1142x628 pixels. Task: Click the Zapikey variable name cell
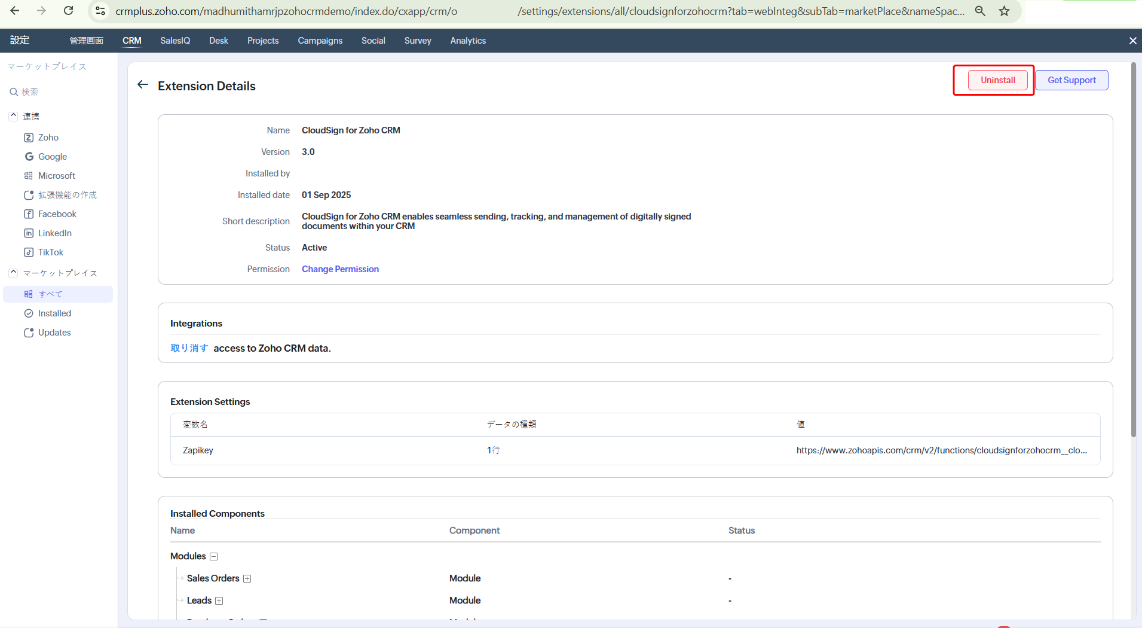point(198,450)
